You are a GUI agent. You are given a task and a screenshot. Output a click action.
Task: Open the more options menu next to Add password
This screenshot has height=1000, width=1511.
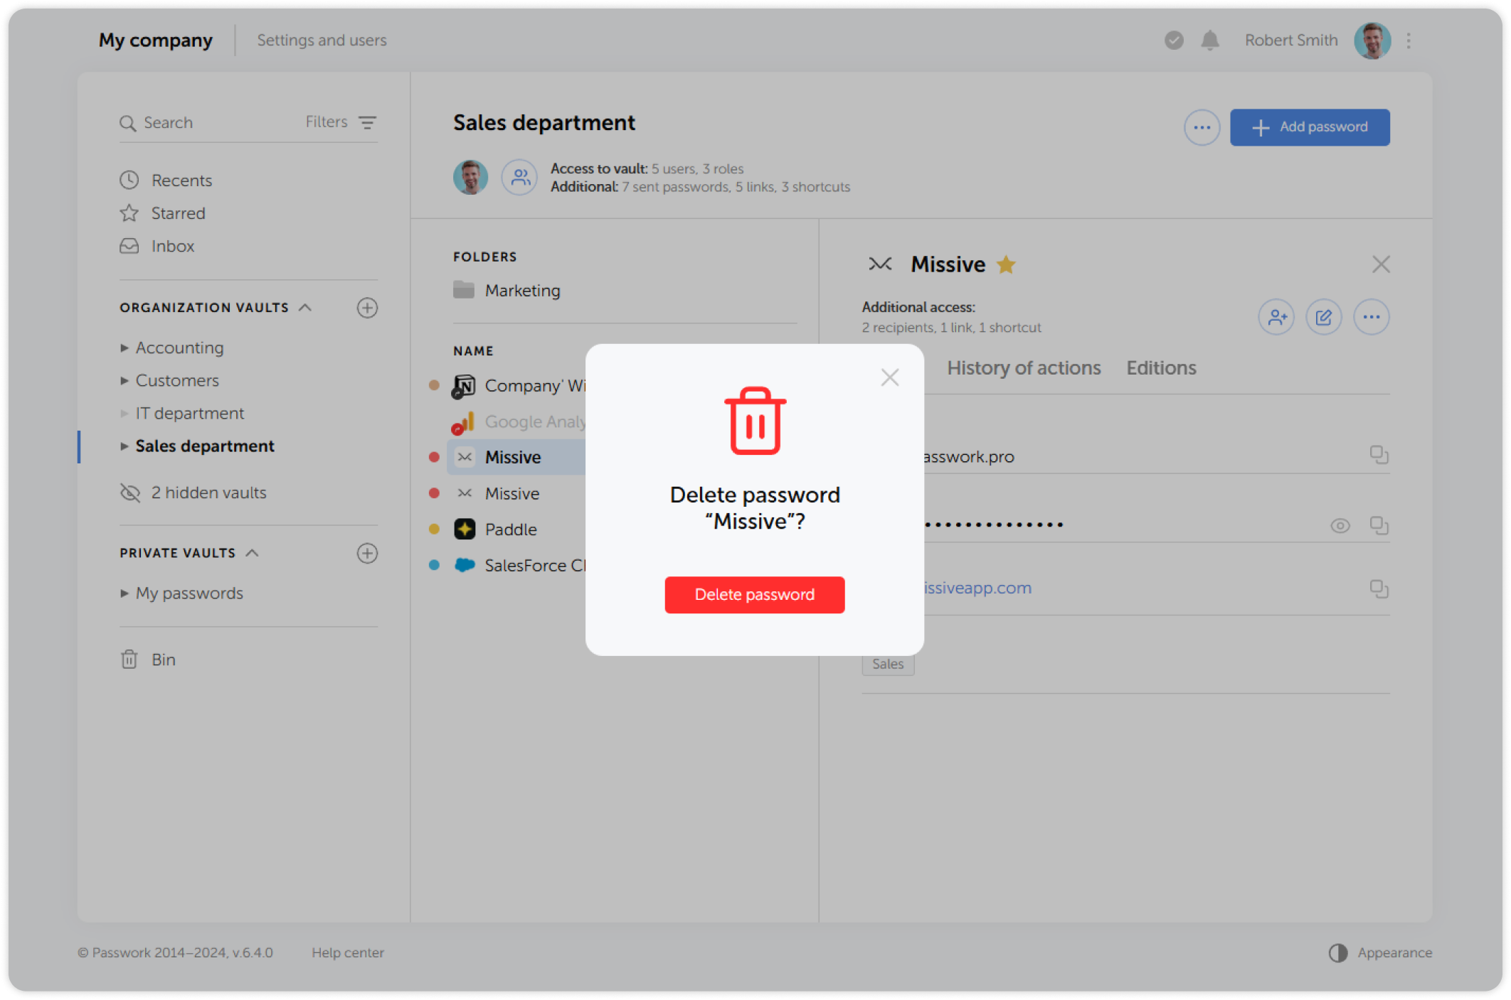[x=1202, y=127]
